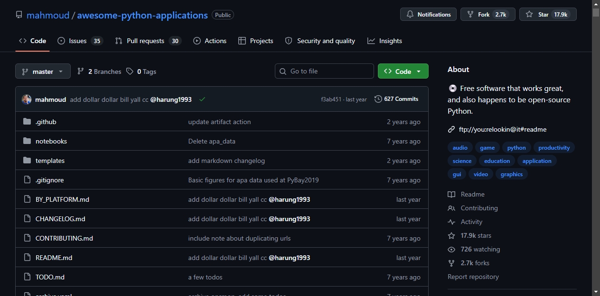Open the Pull requests tab
This screenshot has height=296, width=600.
[x=148, y=41]
